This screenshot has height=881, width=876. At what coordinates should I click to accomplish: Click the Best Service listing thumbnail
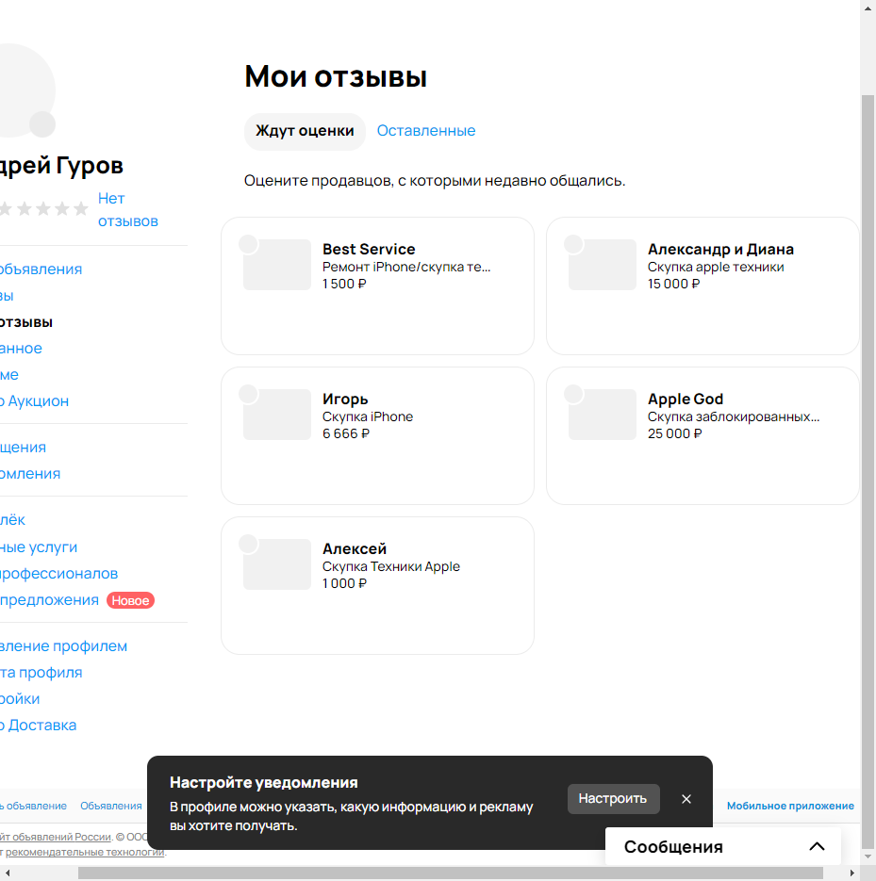point(277,265)
